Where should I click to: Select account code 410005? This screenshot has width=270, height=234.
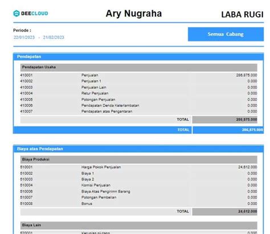[x=26, y=100]
